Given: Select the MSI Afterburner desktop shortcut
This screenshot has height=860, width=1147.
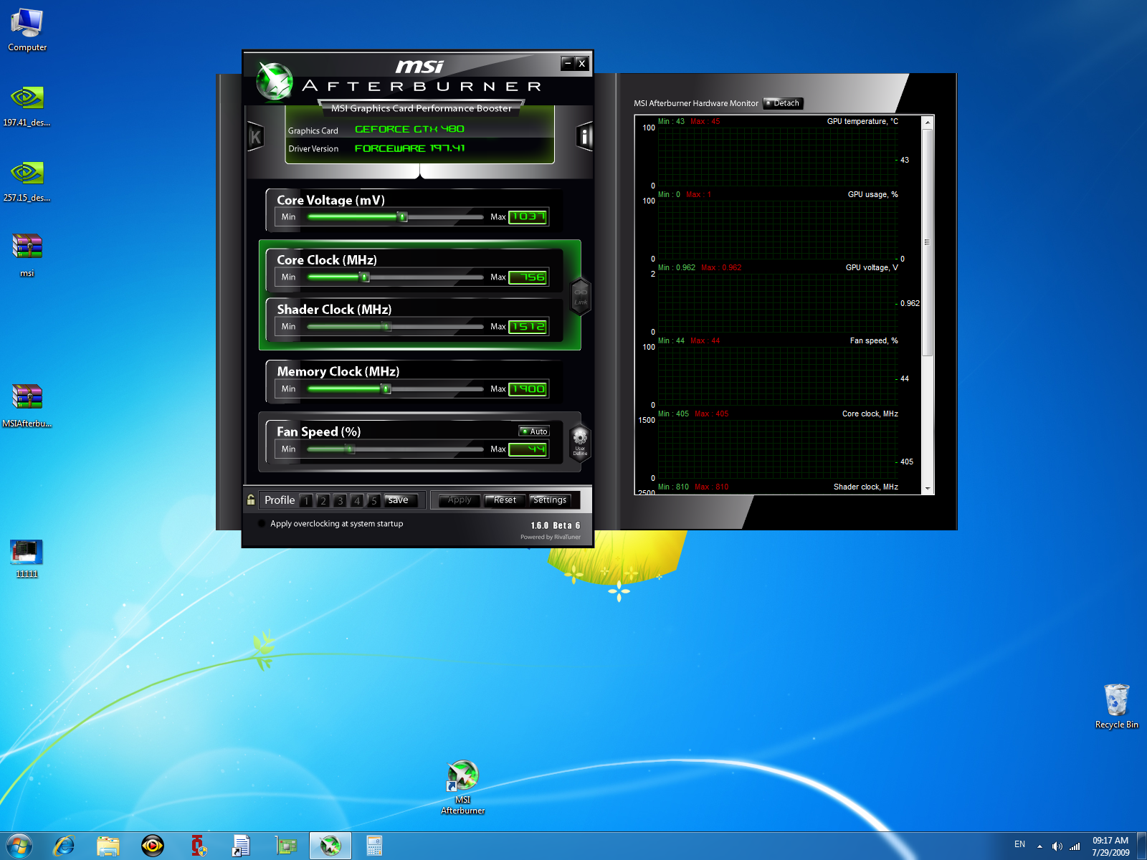Looking at the screenshot, I should [463, 787].
